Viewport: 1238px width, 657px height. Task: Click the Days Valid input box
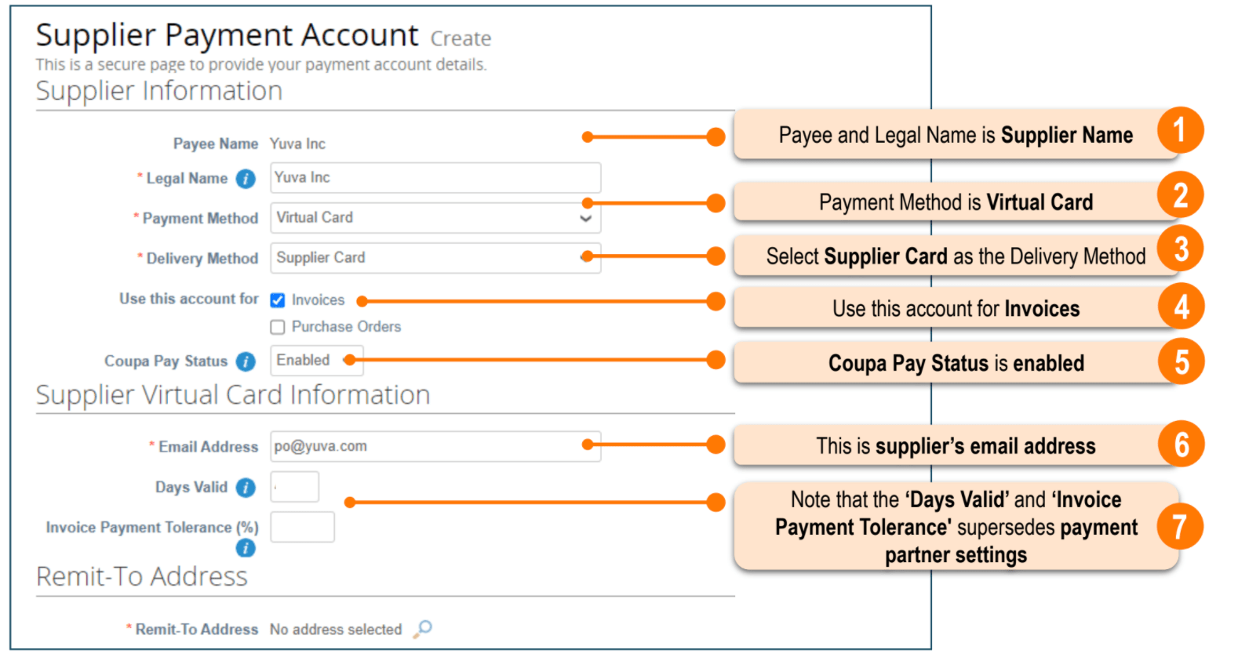coord(294,486)
